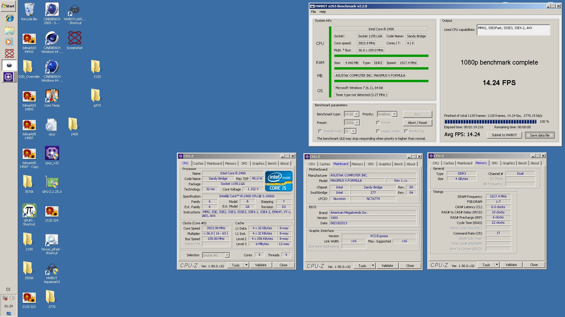The height and width of the screenshot is (317, 565).
Task: Launch HWBOT Aquamark3 icon
Action: [52, 272]
